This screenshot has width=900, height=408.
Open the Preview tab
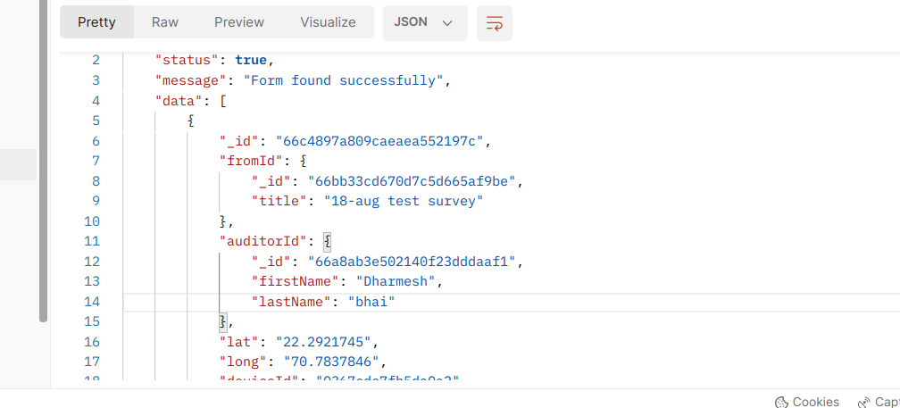[239, 22]
